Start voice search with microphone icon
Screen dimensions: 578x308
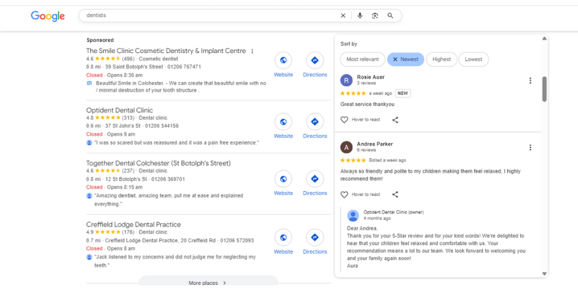pos(360,15)
